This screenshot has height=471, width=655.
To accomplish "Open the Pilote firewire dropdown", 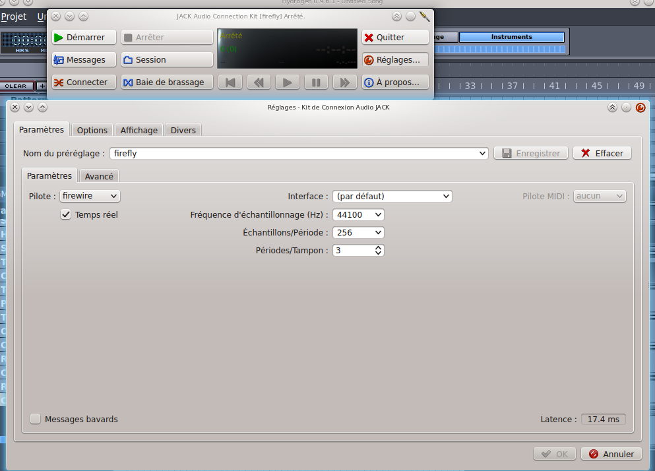I will 90,195.
